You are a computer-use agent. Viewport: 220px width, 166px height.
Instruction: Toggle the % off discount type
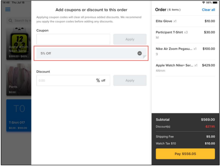coord(101,80)
